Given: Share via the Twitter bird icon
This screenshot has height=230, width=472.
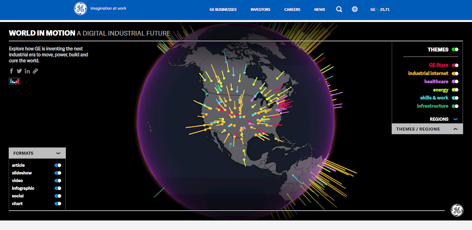Looking at the screenshot, I should (19, 71).
